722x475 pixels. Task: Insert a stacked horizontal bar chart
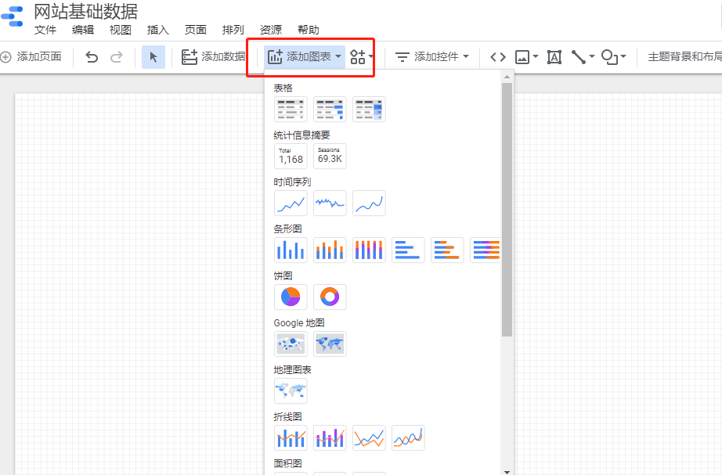447,250
